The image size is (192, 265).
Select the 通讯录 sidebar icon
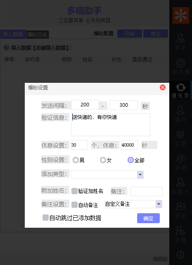click(x=180, y=91)
